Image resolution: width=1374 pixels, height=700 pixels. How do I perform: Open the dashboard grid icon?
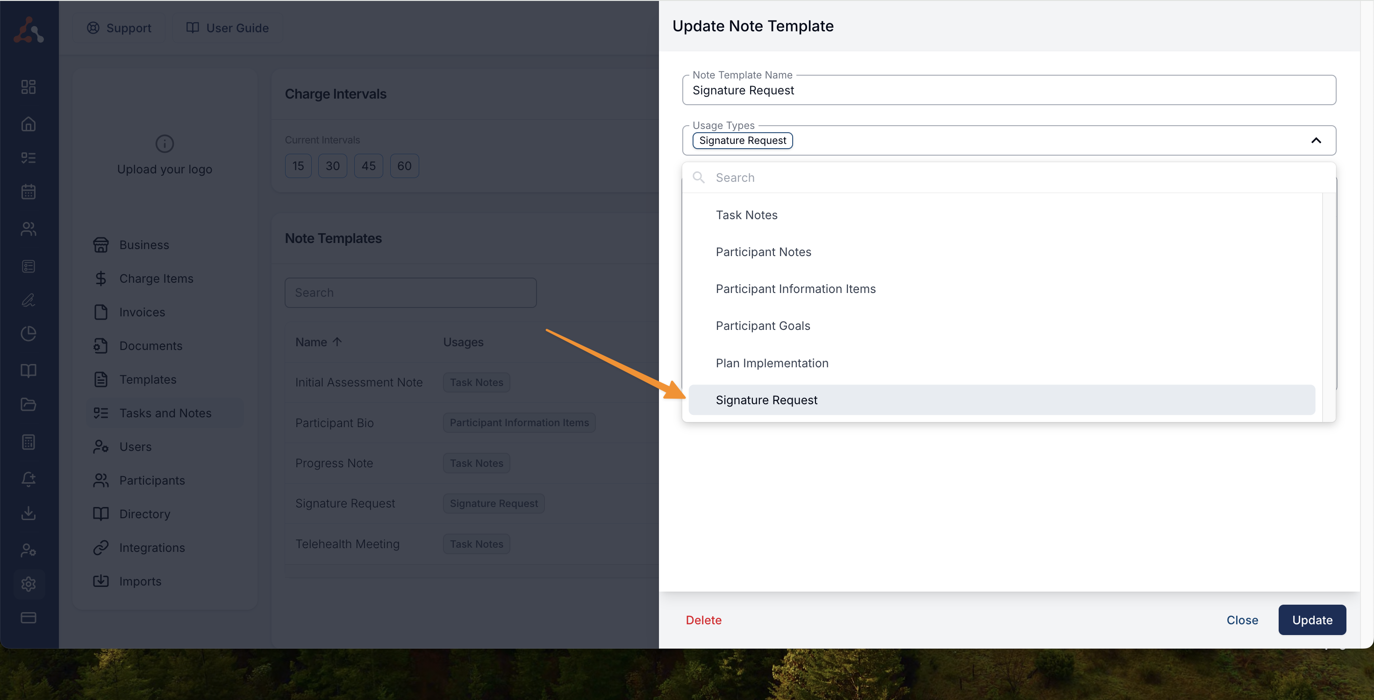[28, 87]
